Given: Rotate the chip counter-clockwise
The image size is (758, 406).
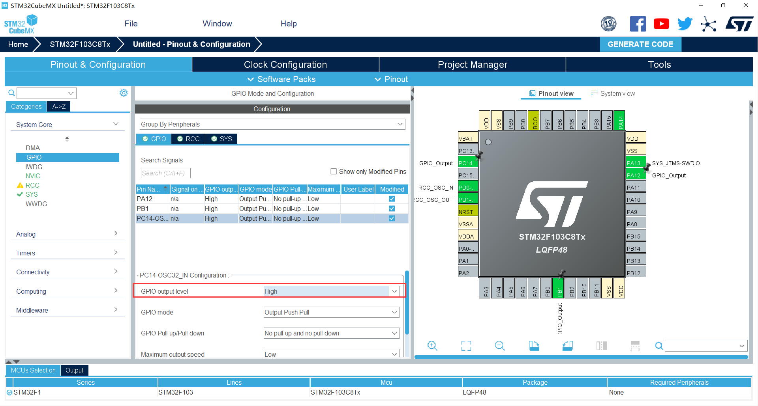Looking at the screenshot, I should [568, 346].
